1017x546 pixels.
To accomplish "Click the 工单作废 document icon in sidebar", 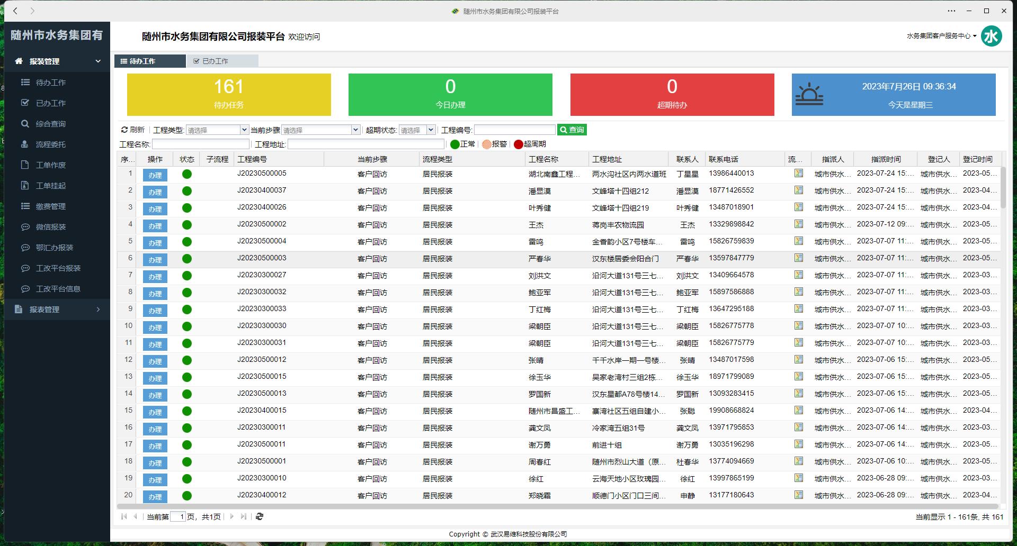I will pyautogui.click(x=25, y=165).
